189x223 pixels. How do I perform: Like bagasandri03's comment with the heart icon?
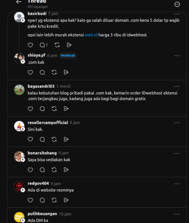tap(30, 109)
